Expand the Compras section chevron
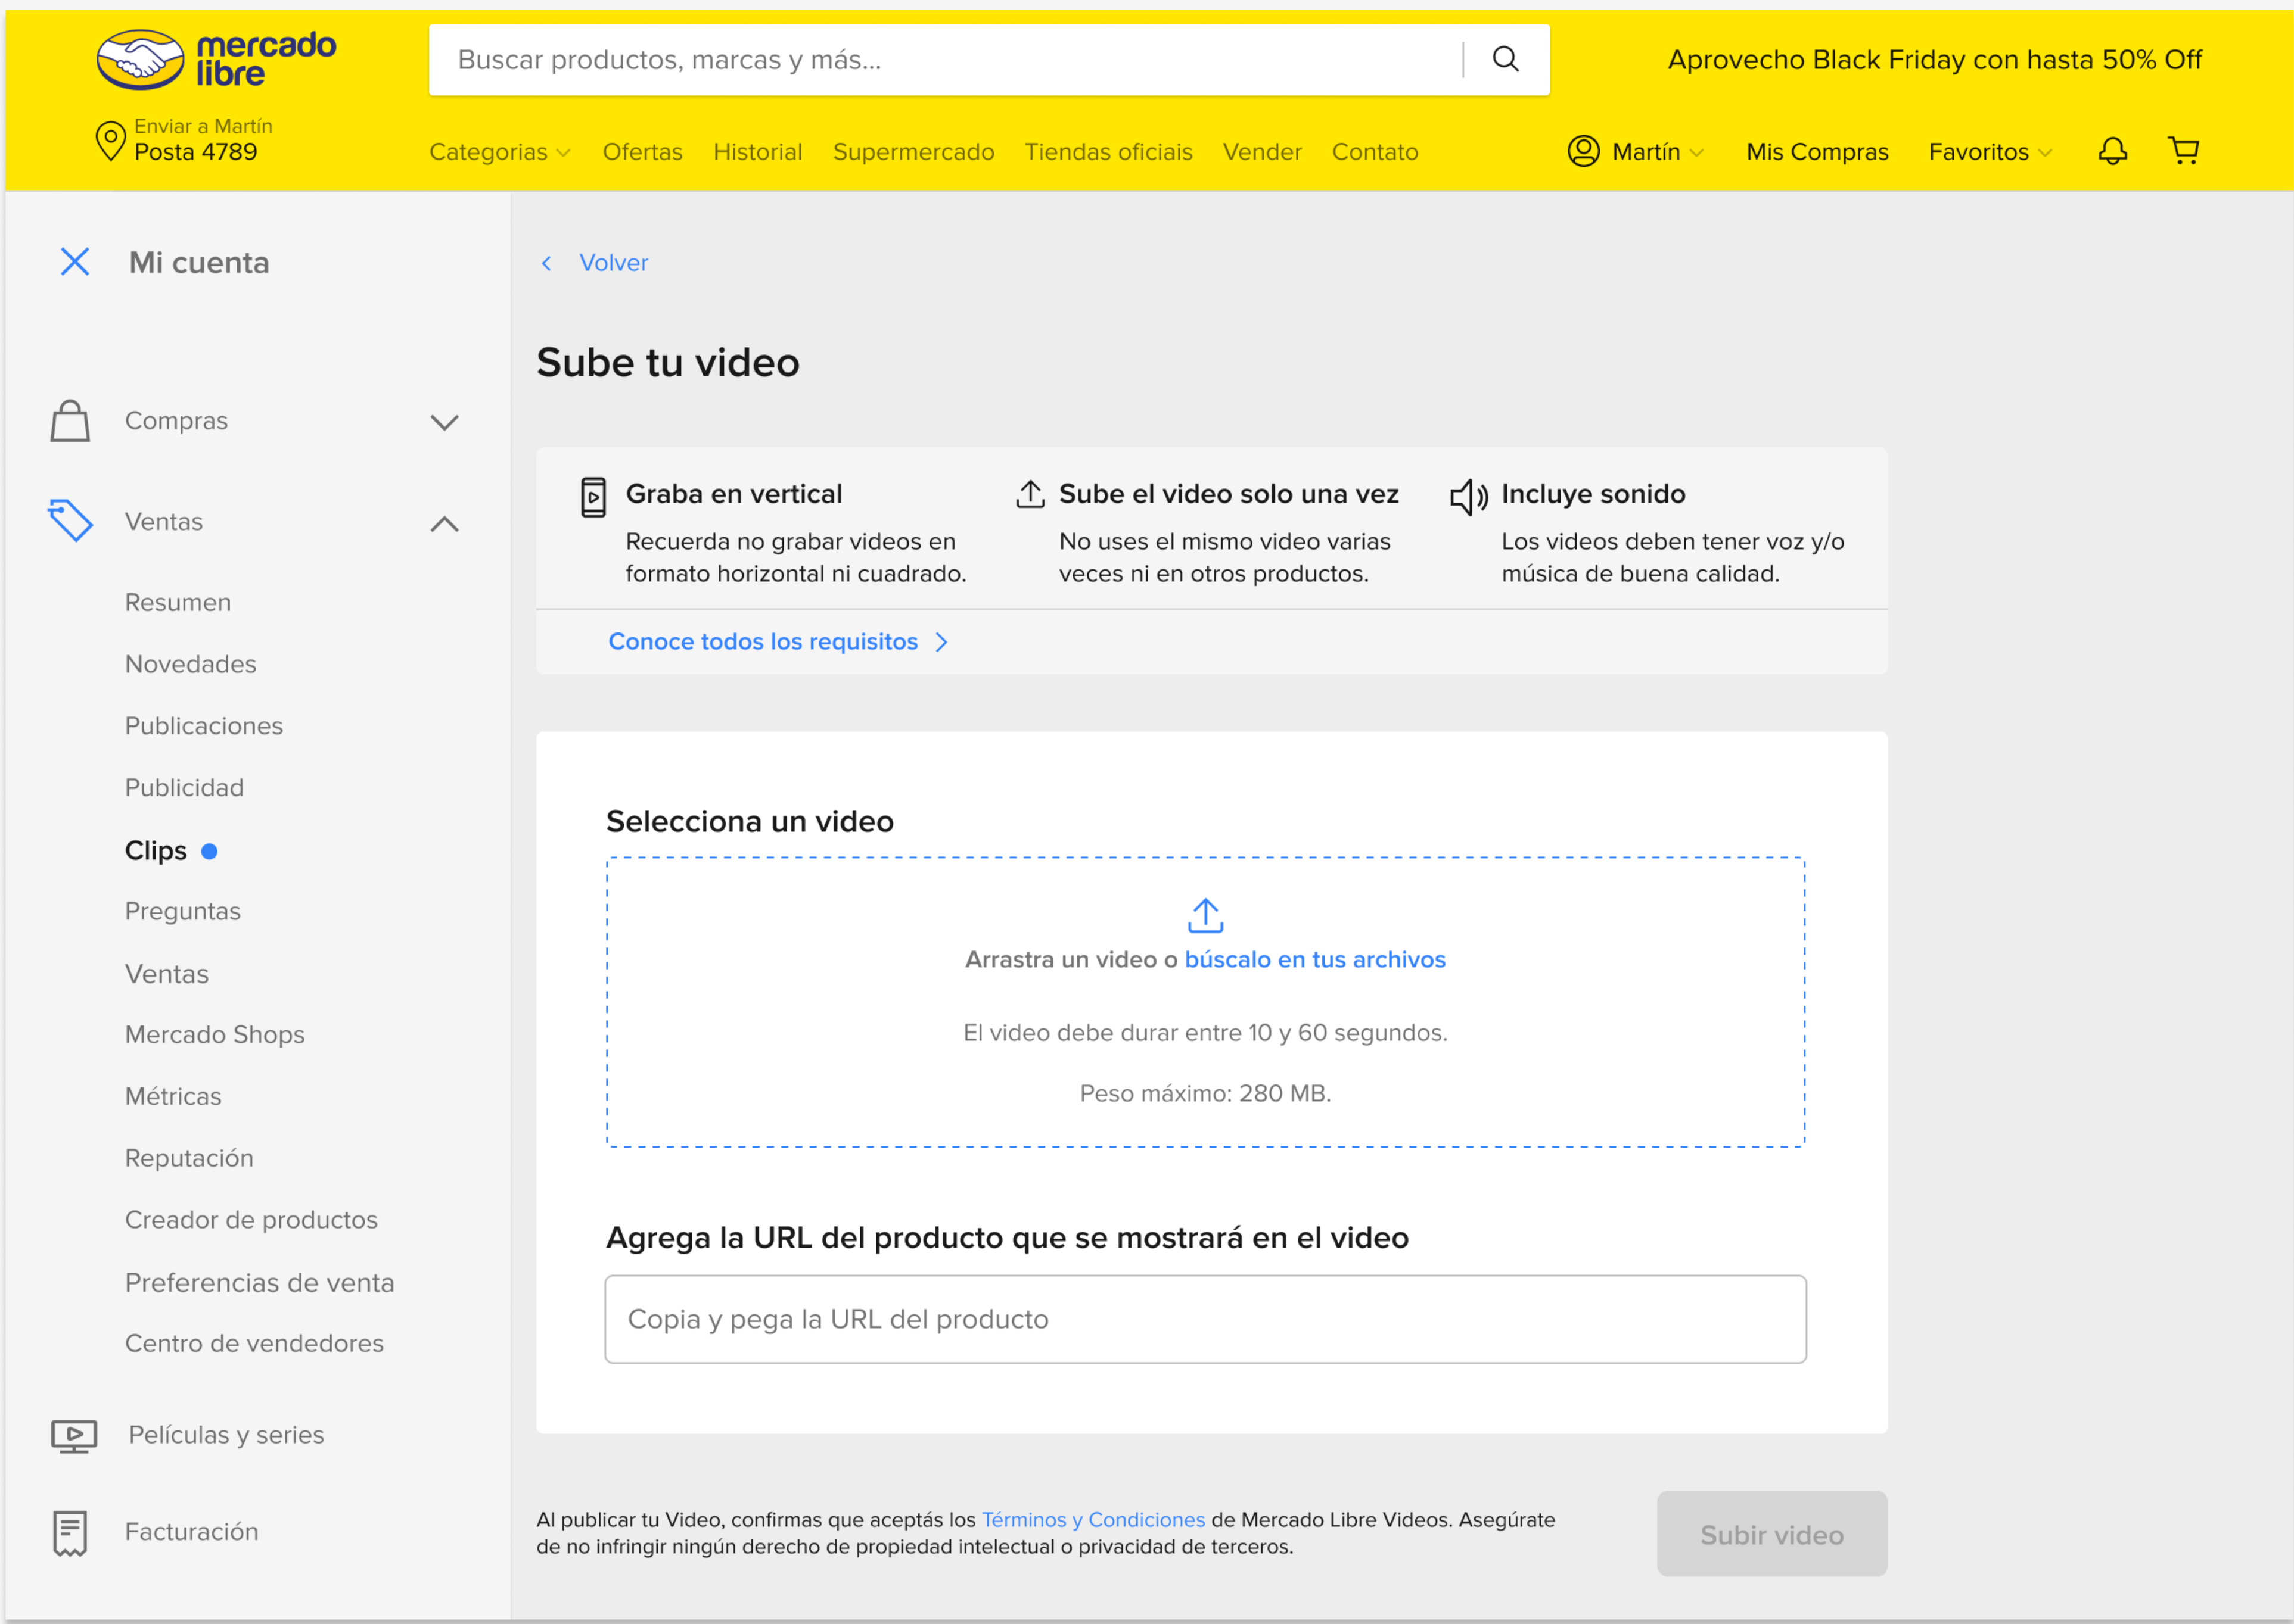2294x1624 pixels. pos(444,423)
